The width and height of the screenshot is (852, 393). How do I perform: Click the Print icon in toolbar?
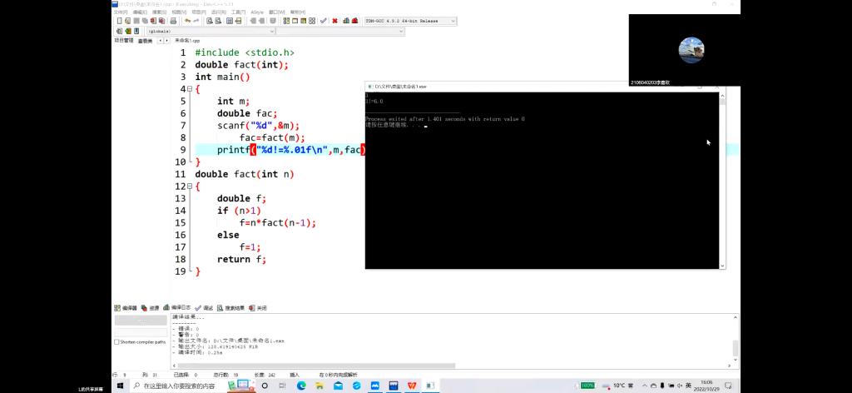[172, 21]
